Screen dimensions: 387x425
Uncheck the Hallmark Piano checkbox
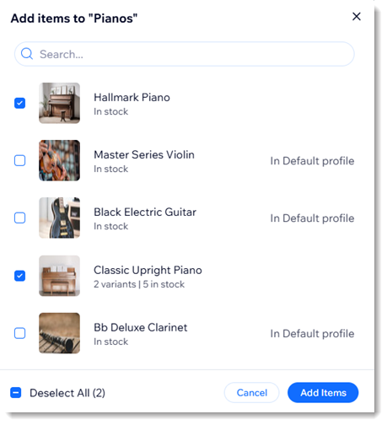pos(19,103)
